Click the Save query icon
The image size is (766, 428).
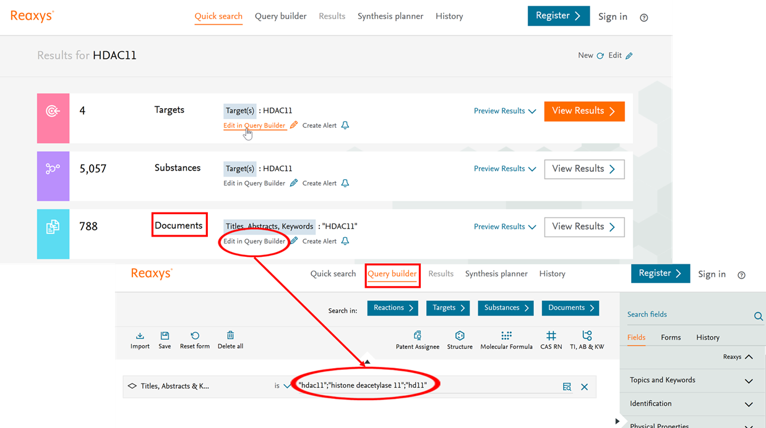pos(165,336)
